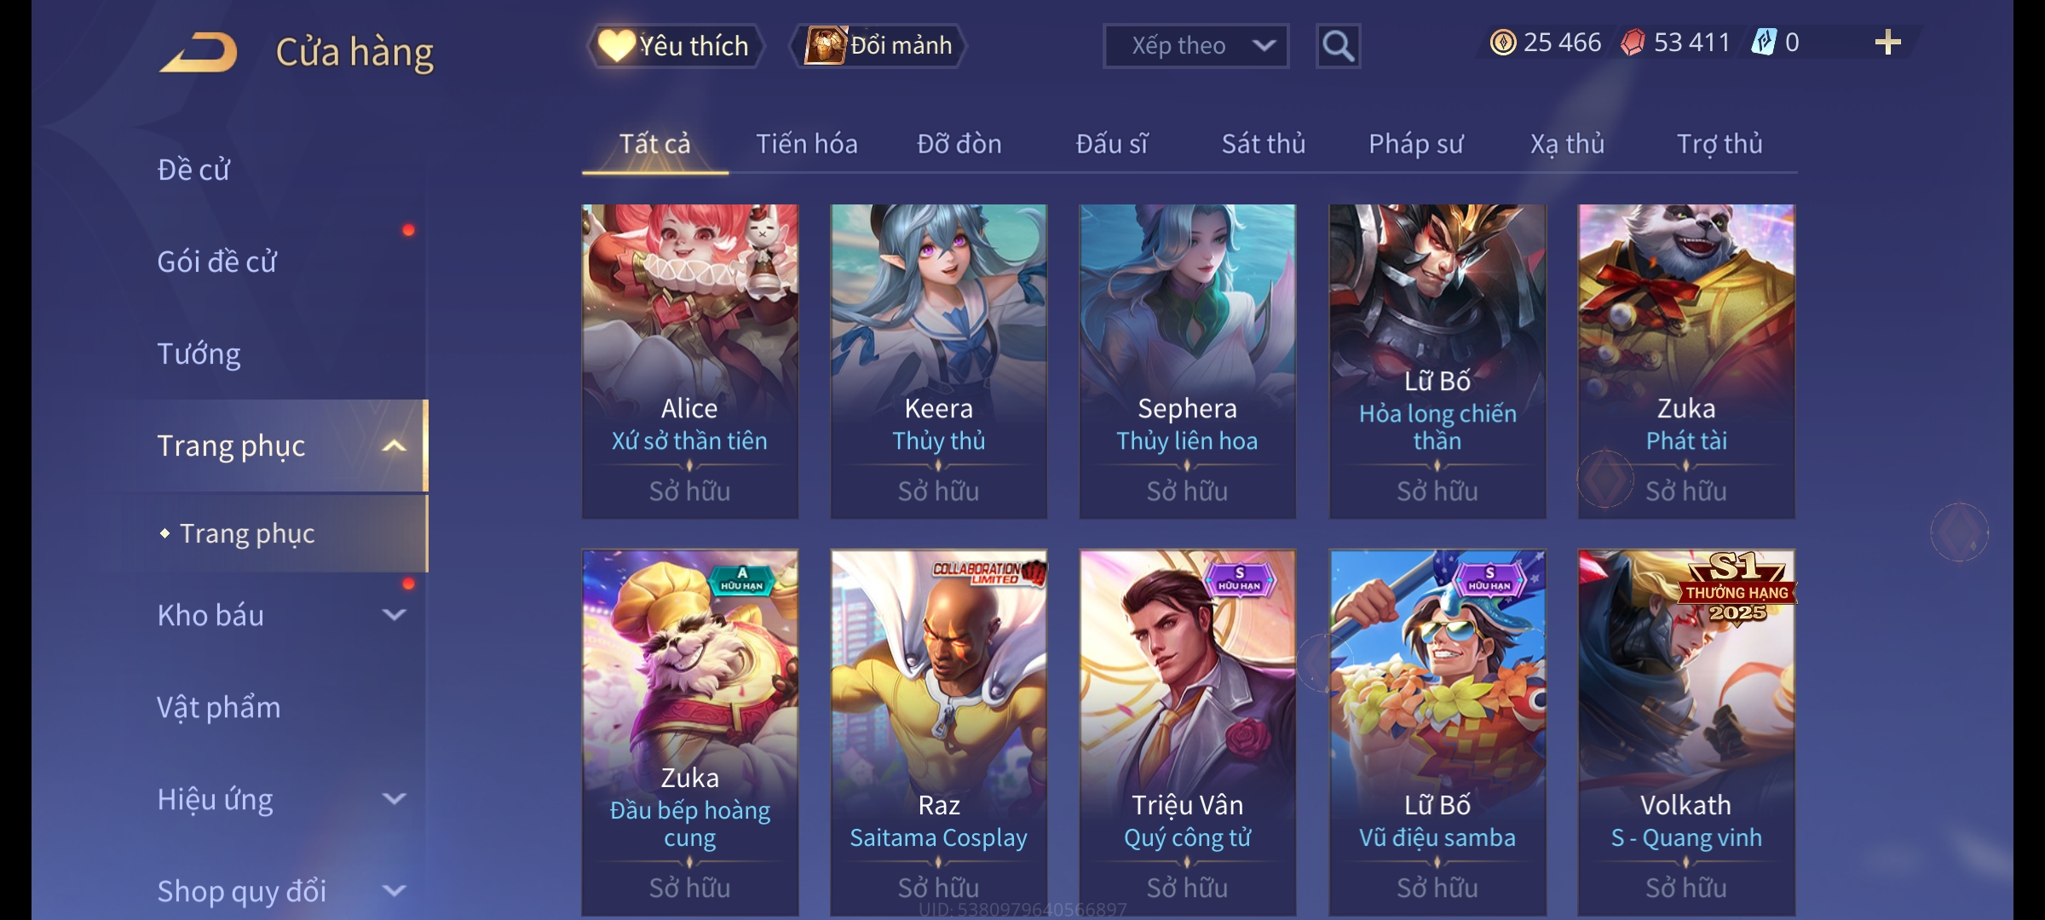This screenshot has height=920, width=2045.
Task: Select the Tiến hóa tab
Action: click(x=807, y=144)
